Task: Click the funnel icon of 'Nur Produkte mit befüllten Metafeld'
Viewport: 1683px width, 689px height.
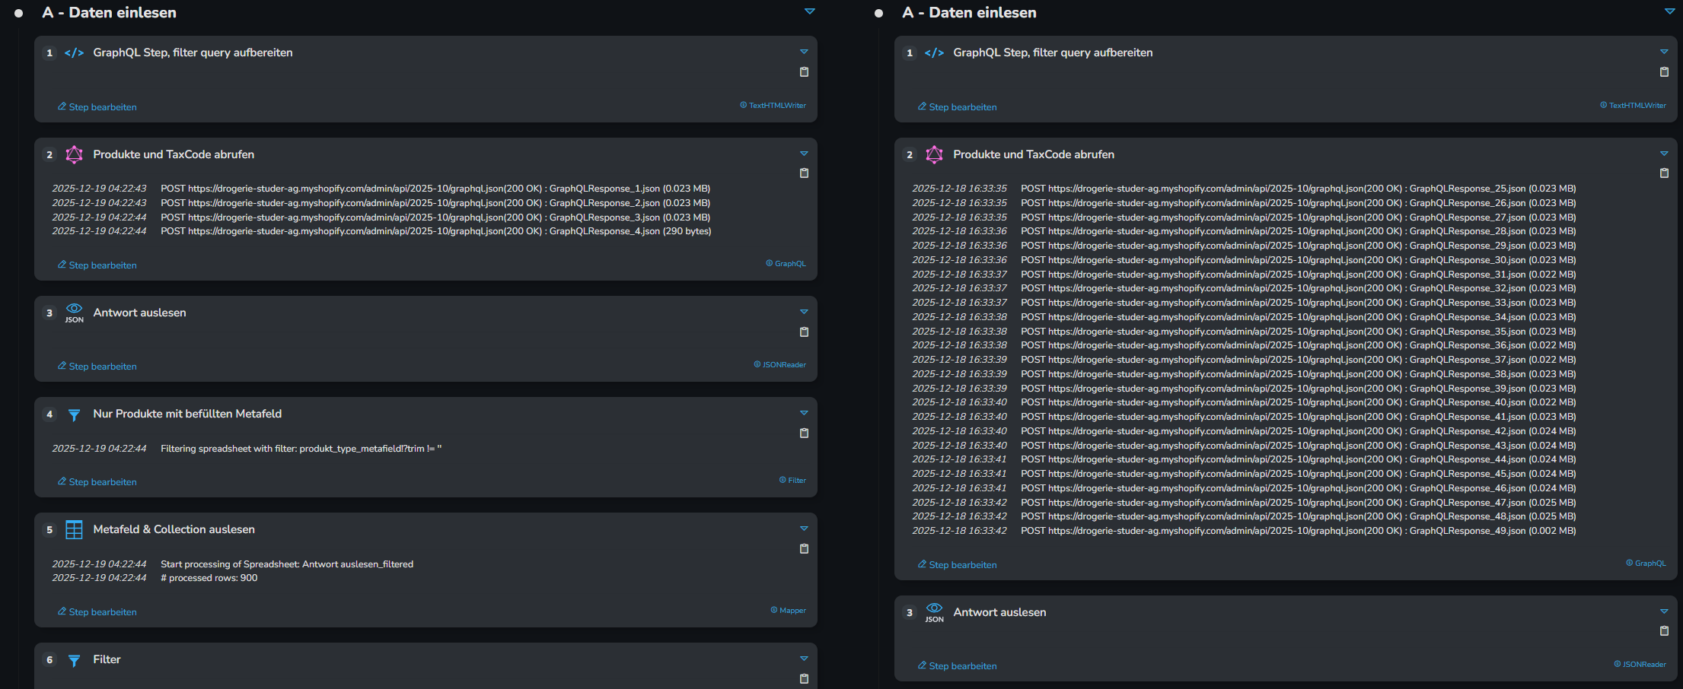Action: coord(74,414)
